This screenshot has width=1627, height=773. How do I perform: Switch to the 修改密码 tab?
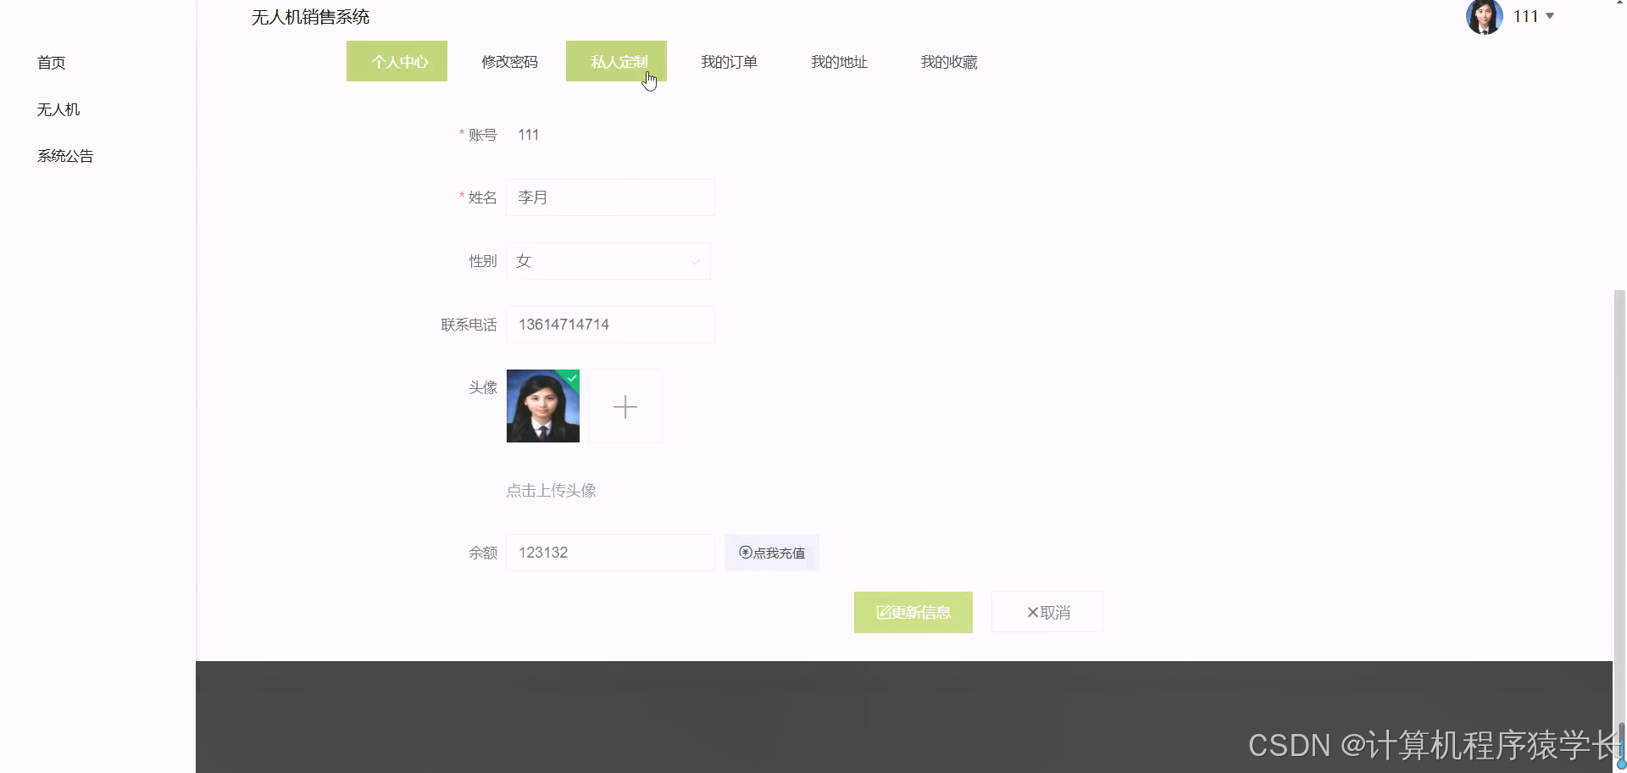pyautogui.click(x=509, y=61)
